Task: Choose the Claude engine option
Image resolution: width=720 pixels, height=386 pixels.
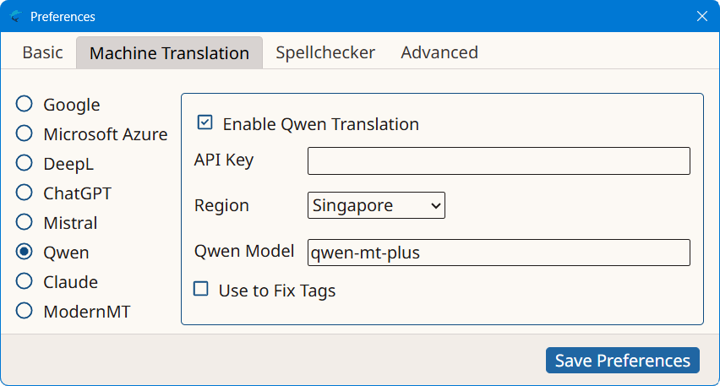Action: [x=25, y=281]
